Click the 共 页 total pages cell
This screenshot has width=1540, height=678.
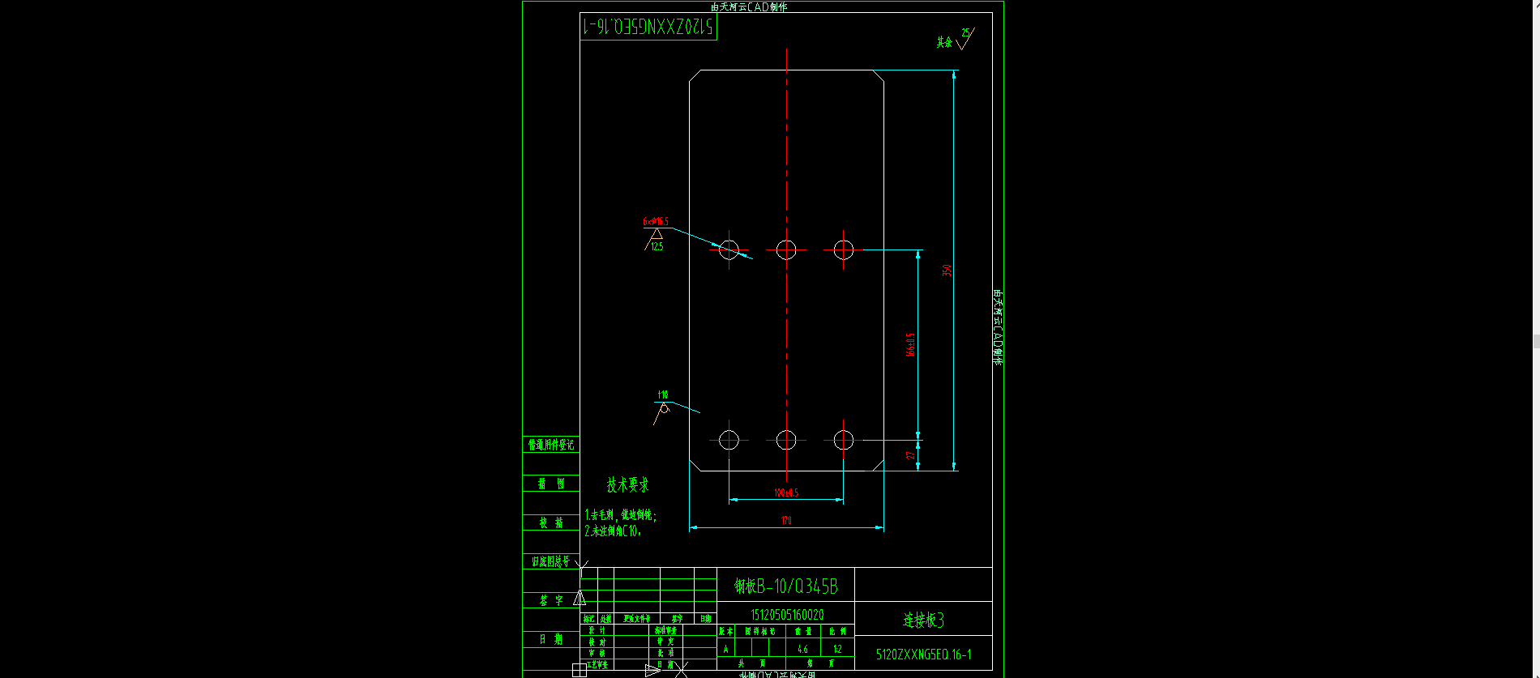tap(751, 663)
